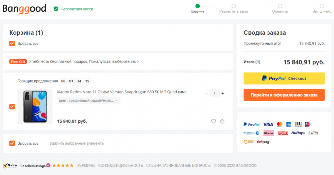Click the 'Итого (1)' total label
The image size is (334, 175).
point(252,62)
